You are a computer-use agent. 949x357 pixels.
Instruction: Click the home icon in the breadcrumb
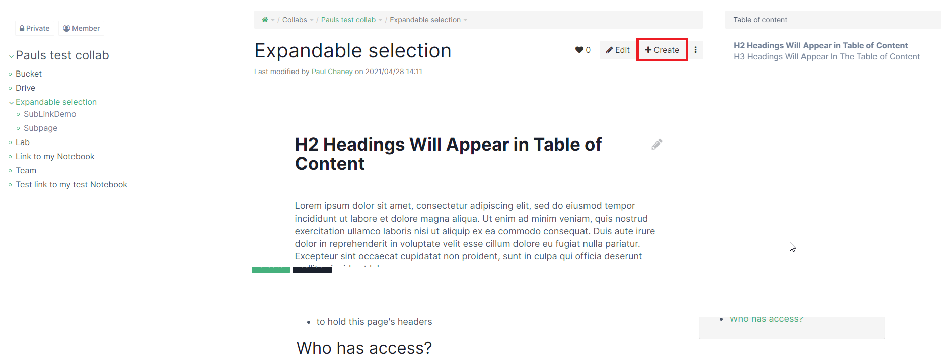point(265,20)
